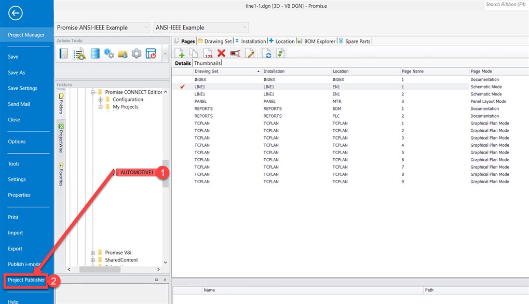Select the INDEX Documentation row
Viewport: 529px width, 304px height.
point(350,79)
